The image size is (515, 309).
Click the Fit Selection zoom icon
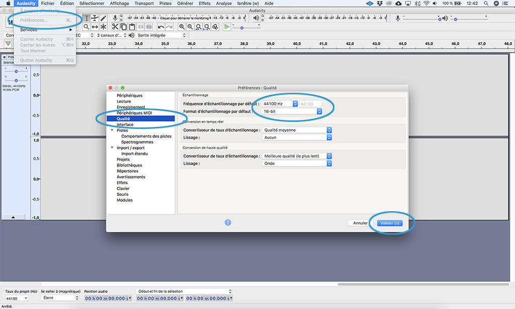coord(198,27)
